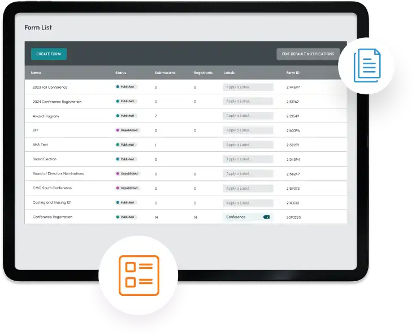Open Edit Default Notifications
Screen dimensions: 416x336
tap(307, 54)
